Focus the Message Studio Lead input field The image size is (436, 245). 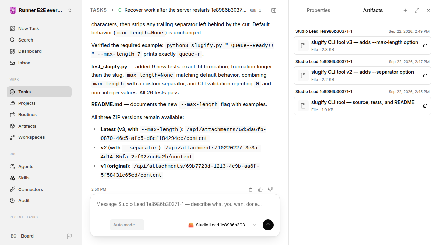coord(185,204)
